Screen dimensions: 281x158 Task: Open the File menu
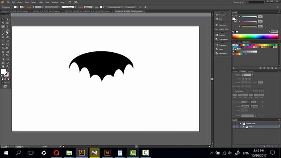point(8,2)
